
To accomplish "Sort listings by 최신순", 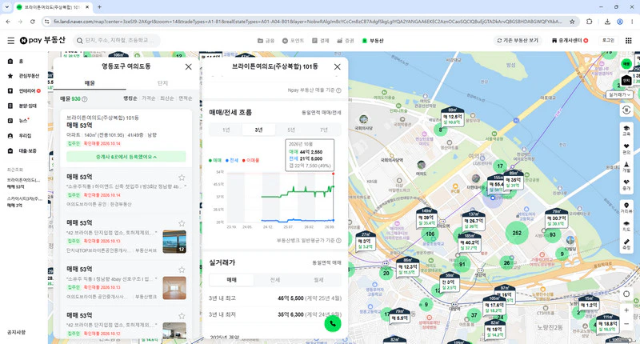I will pos(166,98).
